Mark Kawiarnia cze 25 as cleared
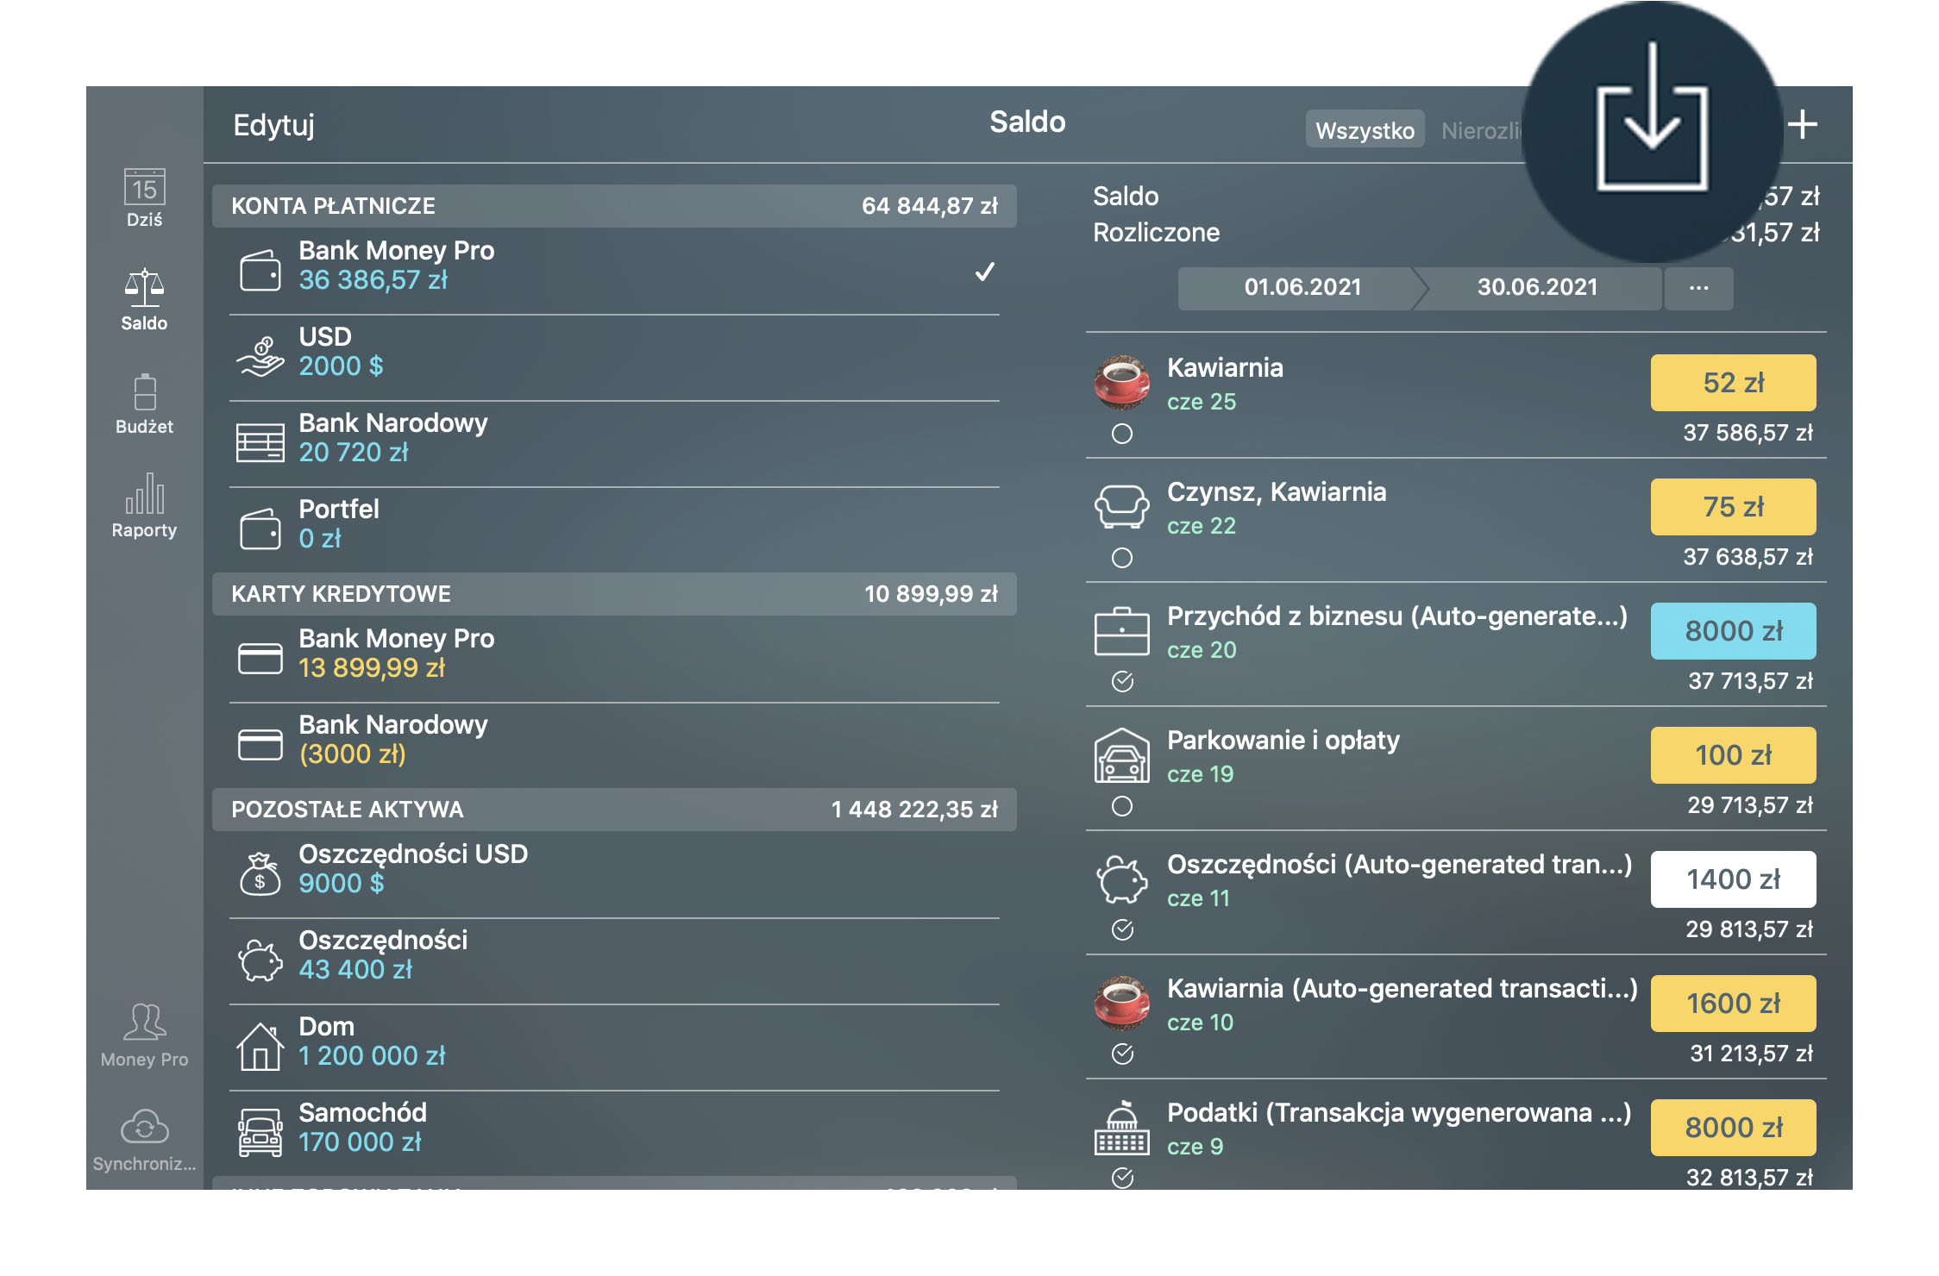 (1121, 434)
